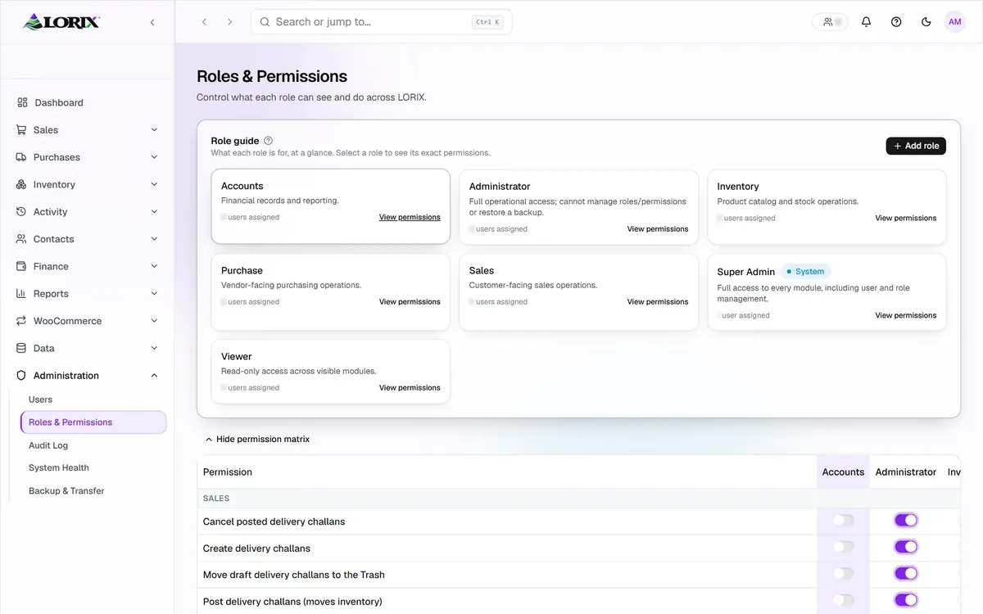Click the Finance wallet icon
The image size is (983, 614).
pos(21,266)
